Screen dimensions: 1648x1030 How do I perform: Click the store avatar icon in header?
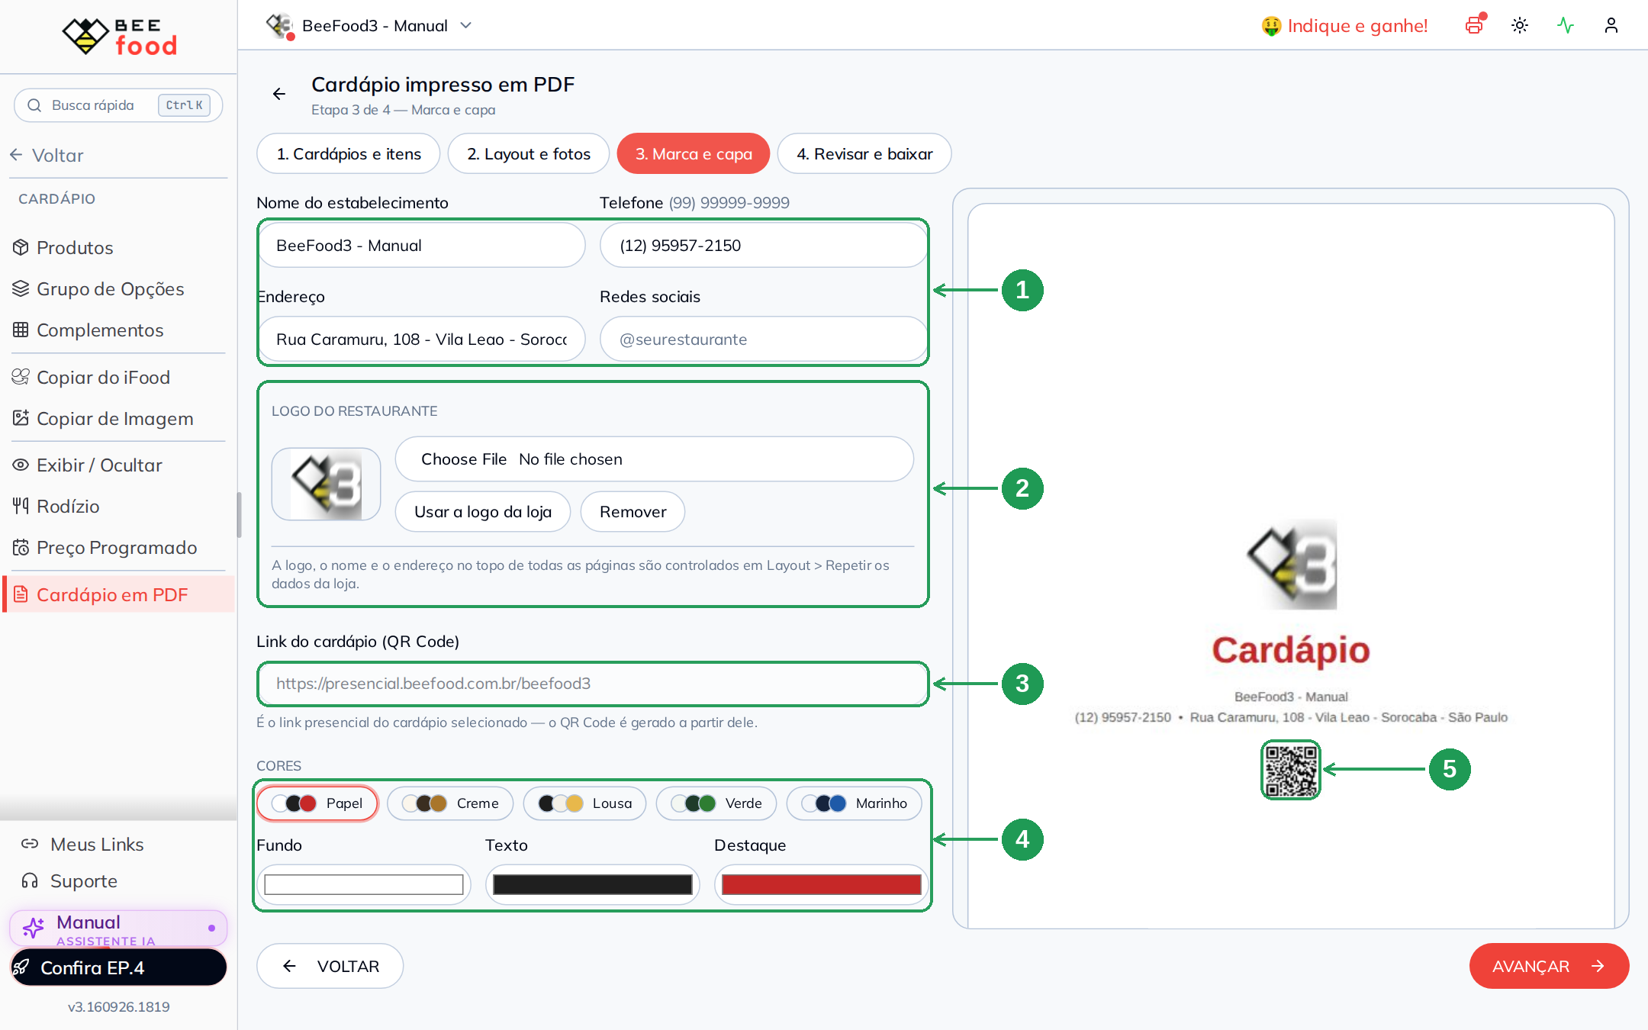280,26
